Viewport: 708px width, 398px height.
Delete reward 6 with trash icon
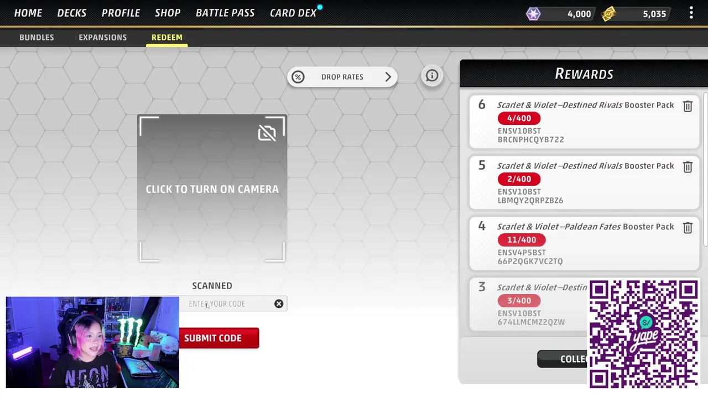[688, 106]
